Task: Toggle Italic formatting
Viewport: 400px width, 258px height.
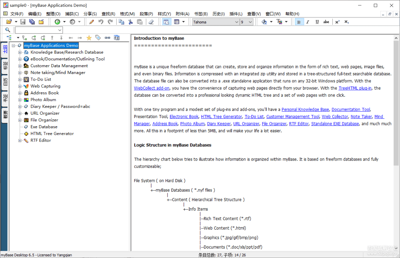Action: point(308,22)
